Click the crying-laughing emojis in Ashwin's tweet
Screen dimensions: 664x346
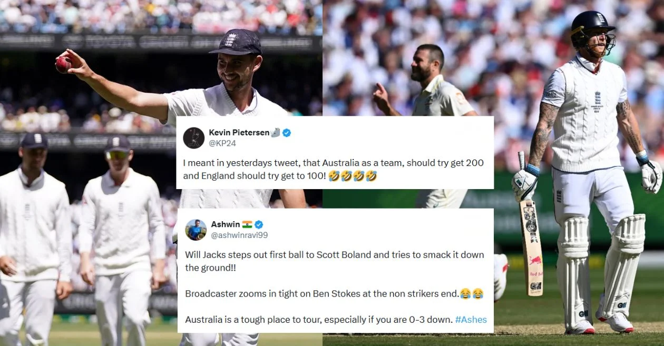[x=471, y=294]
